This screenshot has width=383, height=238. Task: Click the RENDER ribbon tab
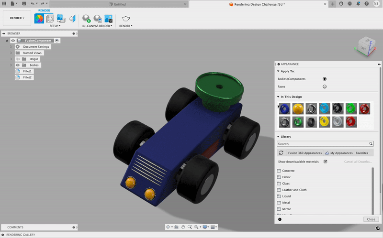click(x=44, y=11)
